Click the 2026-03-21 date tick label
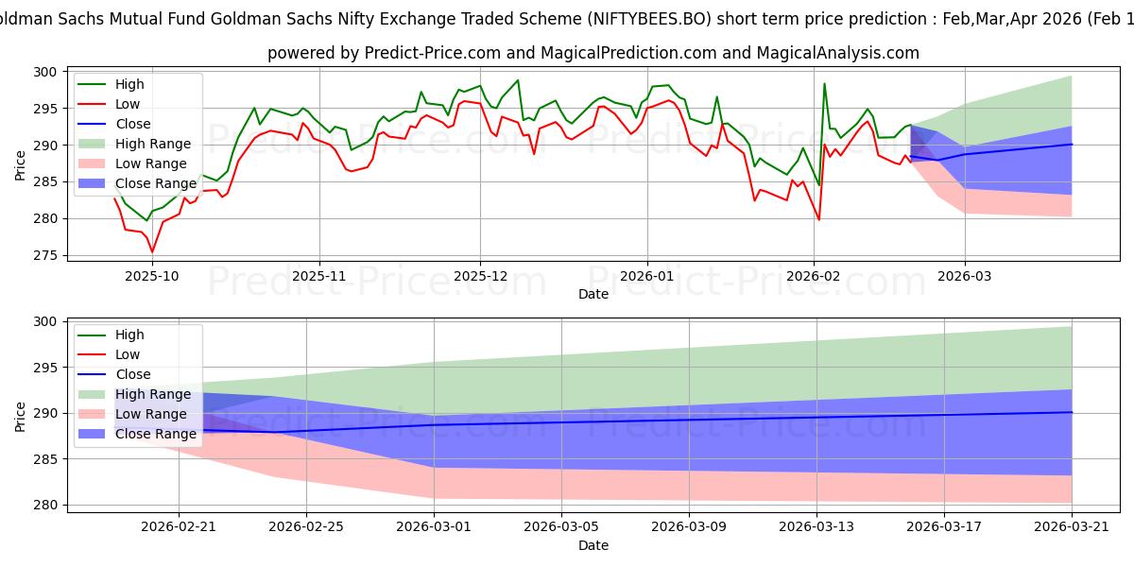This screenshot has height=567, width=1134. (x=1072, y=526)
